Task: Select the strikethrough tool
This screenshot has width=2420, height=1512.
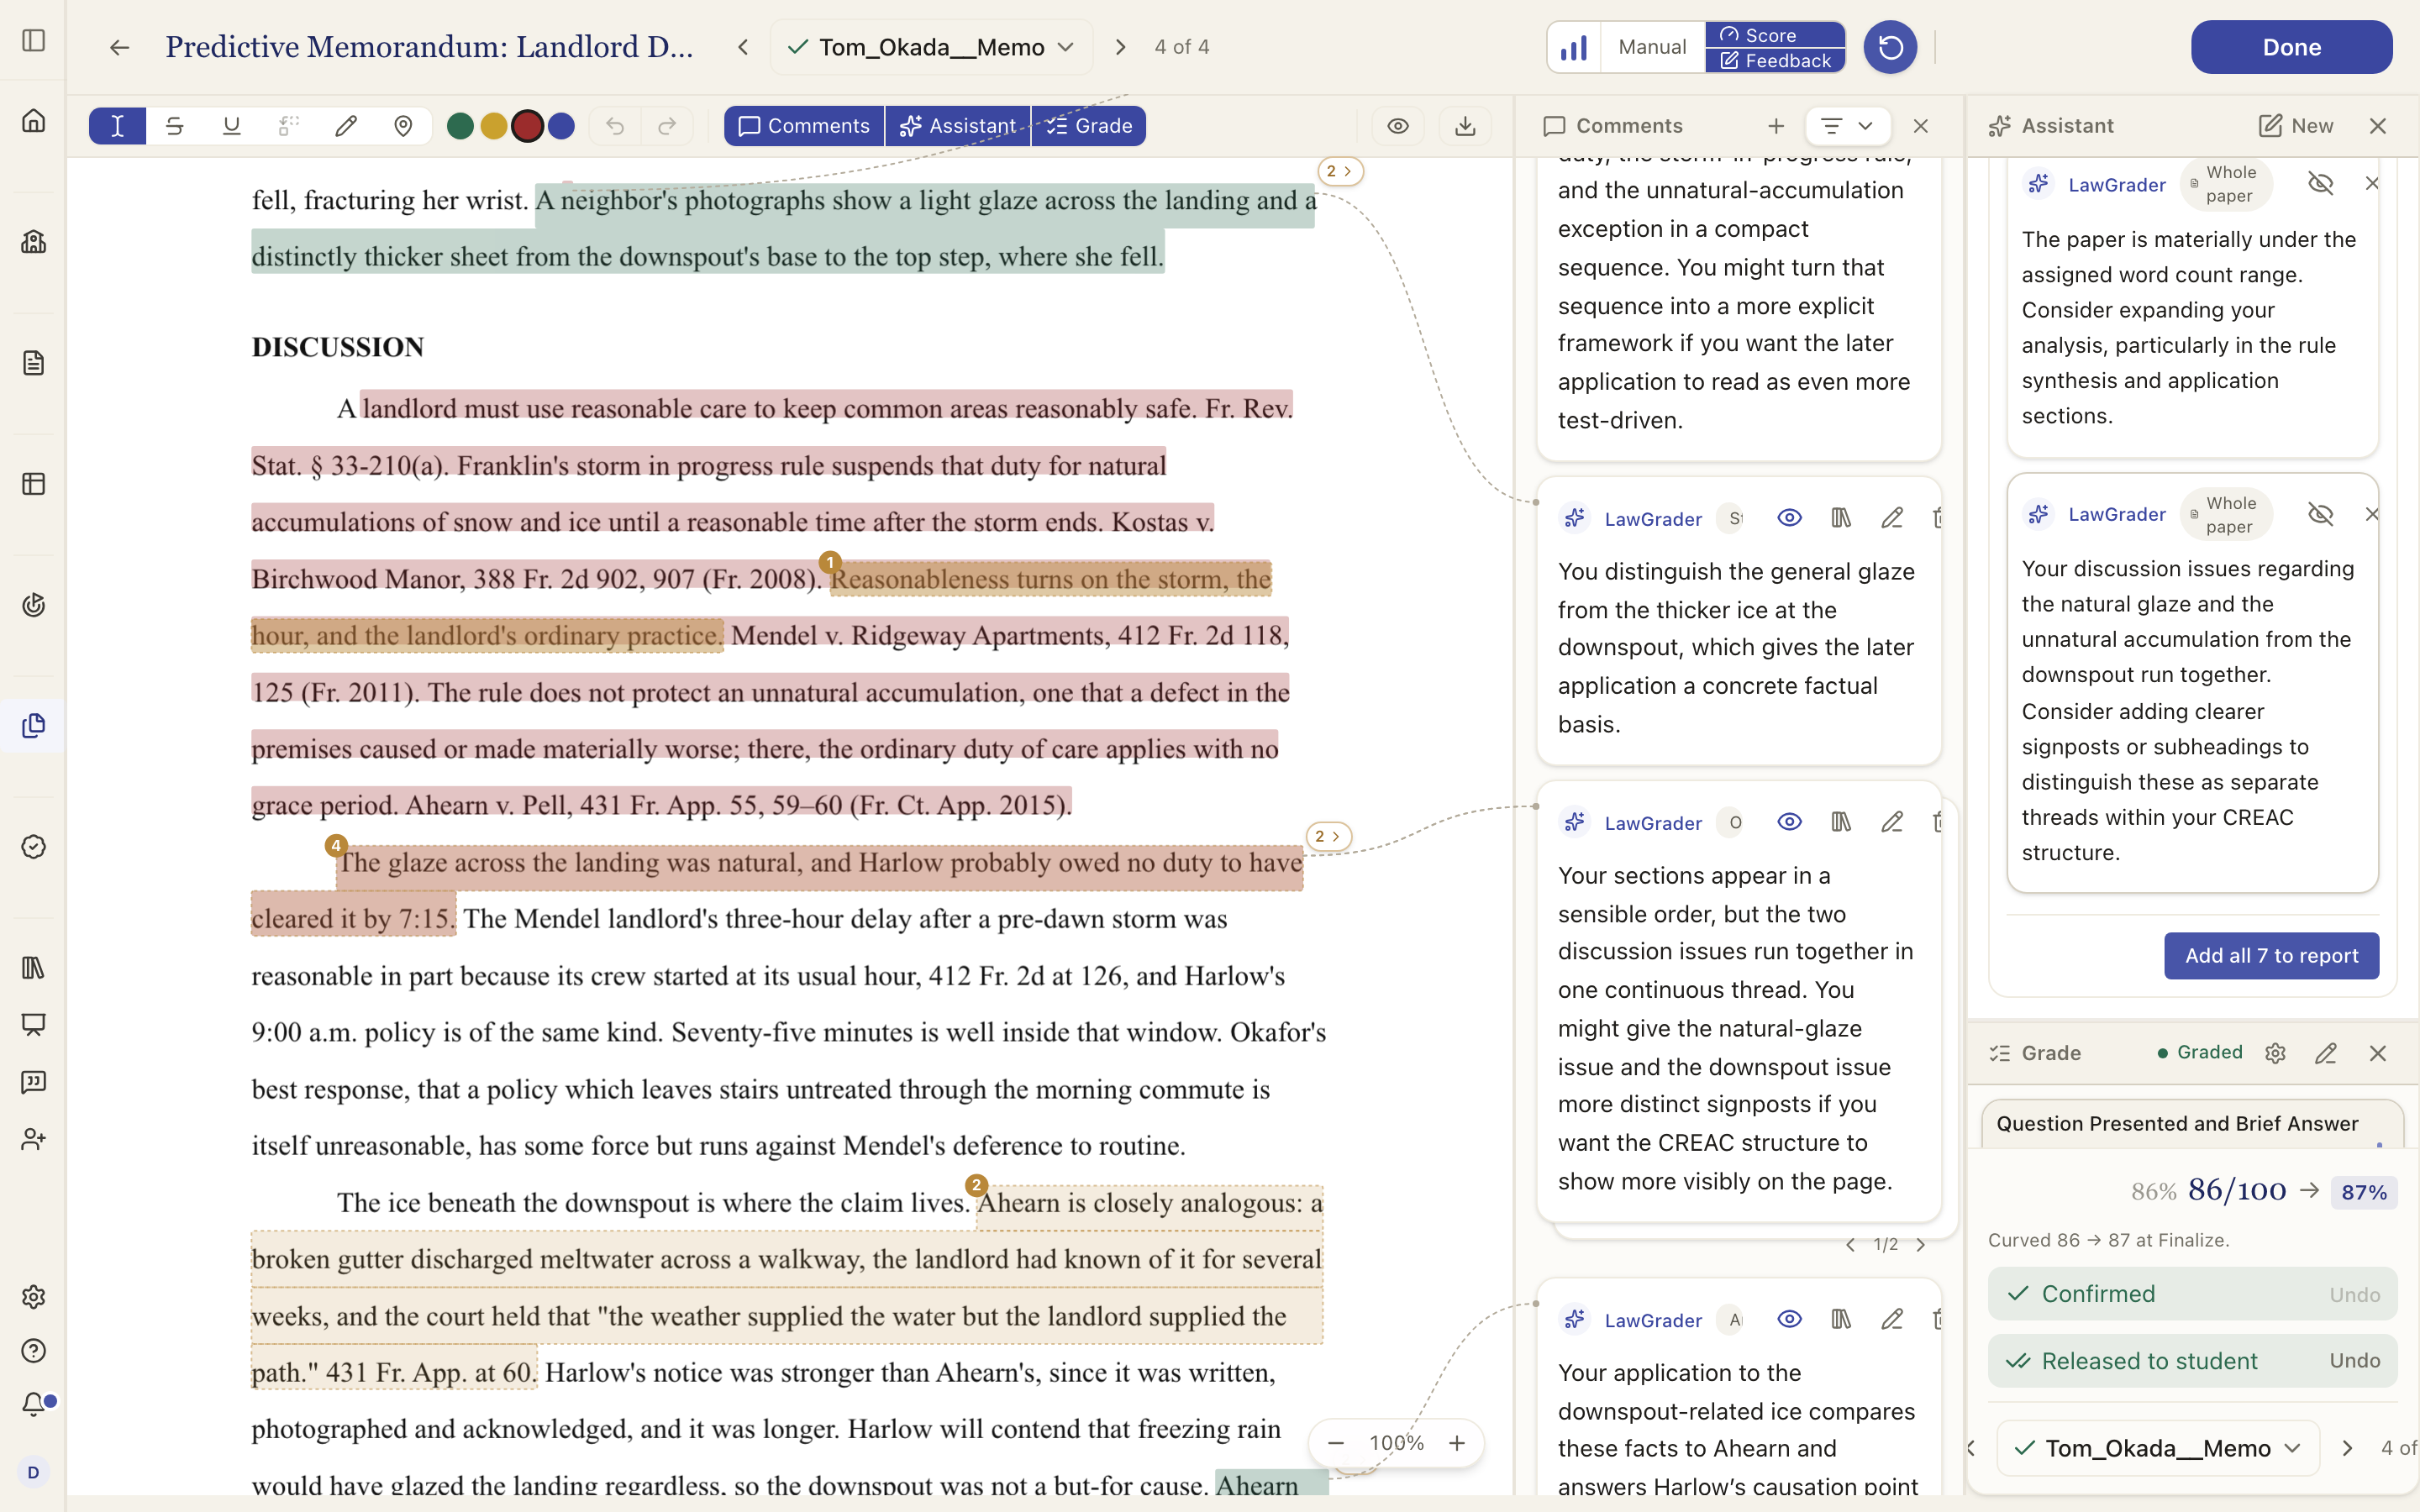Action: tap(174, 126)
